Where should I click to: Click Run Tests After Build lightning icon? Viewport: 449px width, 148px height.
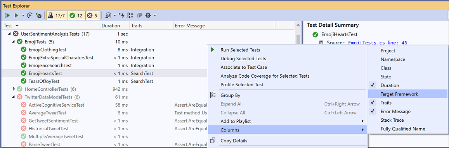tap(121, 15)
